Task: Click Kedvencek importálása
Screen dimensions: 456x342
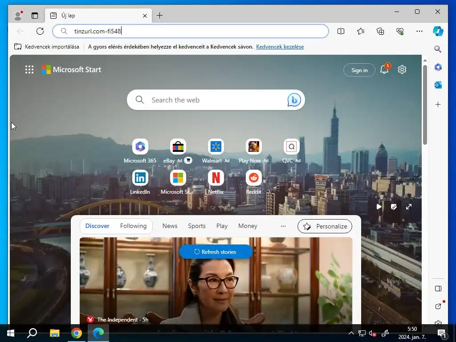Action: 46,46
